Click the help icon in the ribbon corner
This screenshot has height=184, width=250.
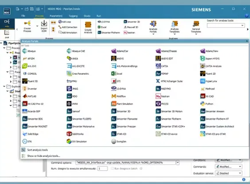pos(246,16)
